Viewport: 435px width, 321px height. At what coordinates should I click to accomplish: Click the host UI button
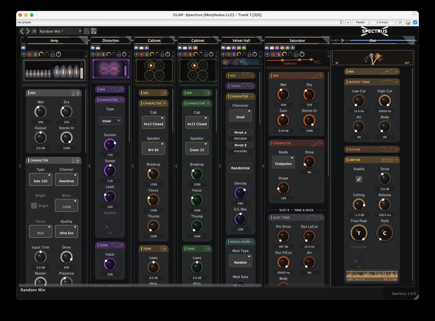pos(400,22)
